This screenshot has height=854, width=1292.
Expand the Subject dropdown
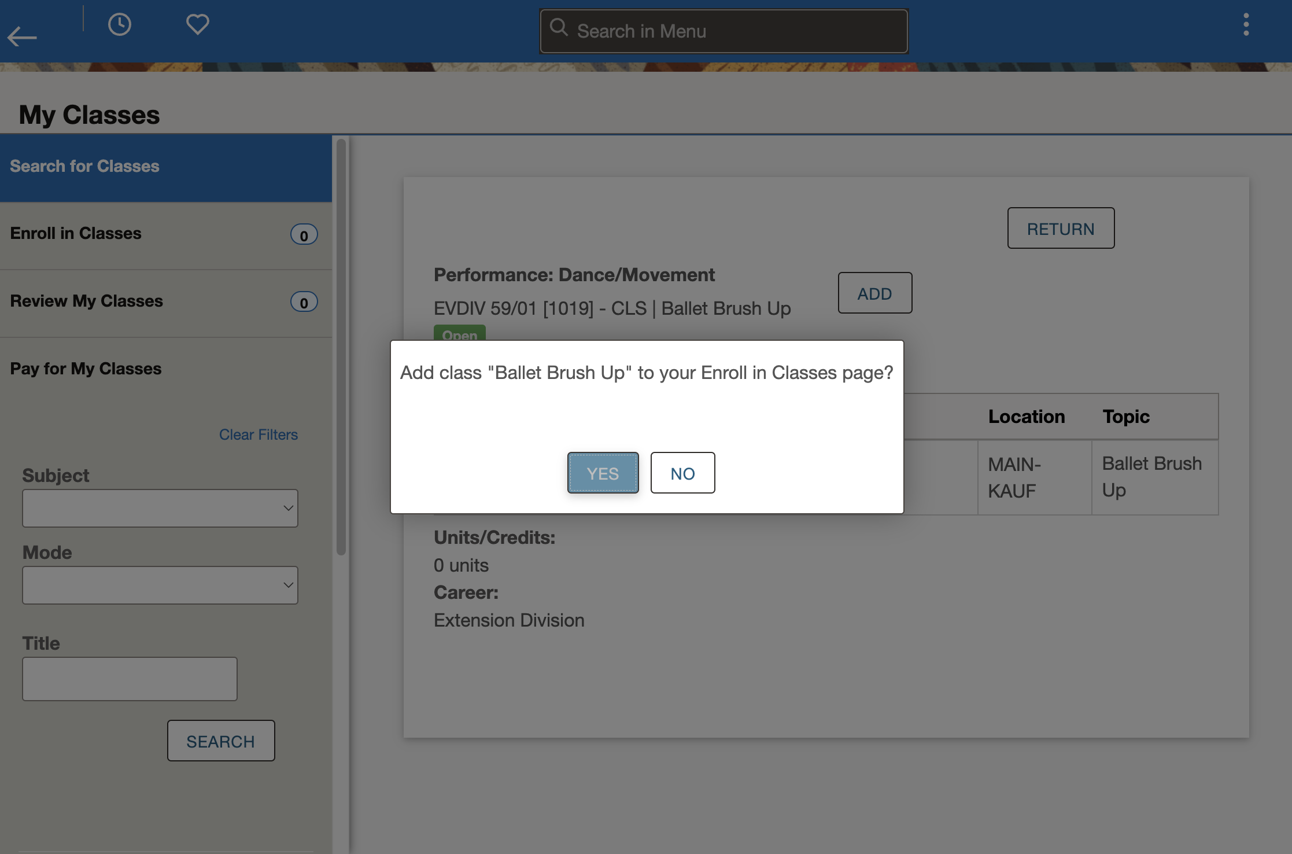(160, 508)
